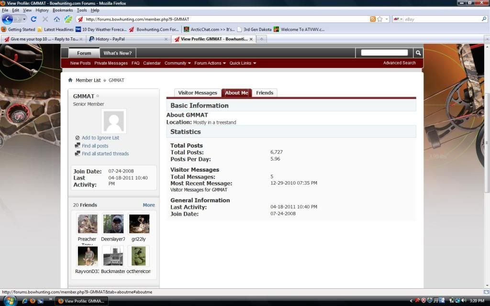Click the RSS feed icon in address bar
This screenshot has height=306, width=490.
373,19
